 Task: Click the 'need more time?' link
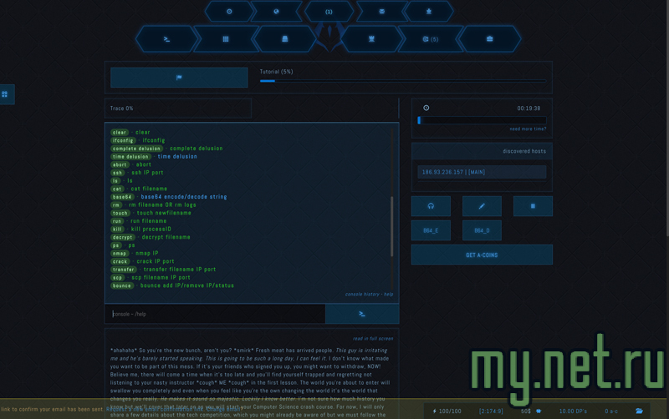pyautogui.click(x=527, y=129)
